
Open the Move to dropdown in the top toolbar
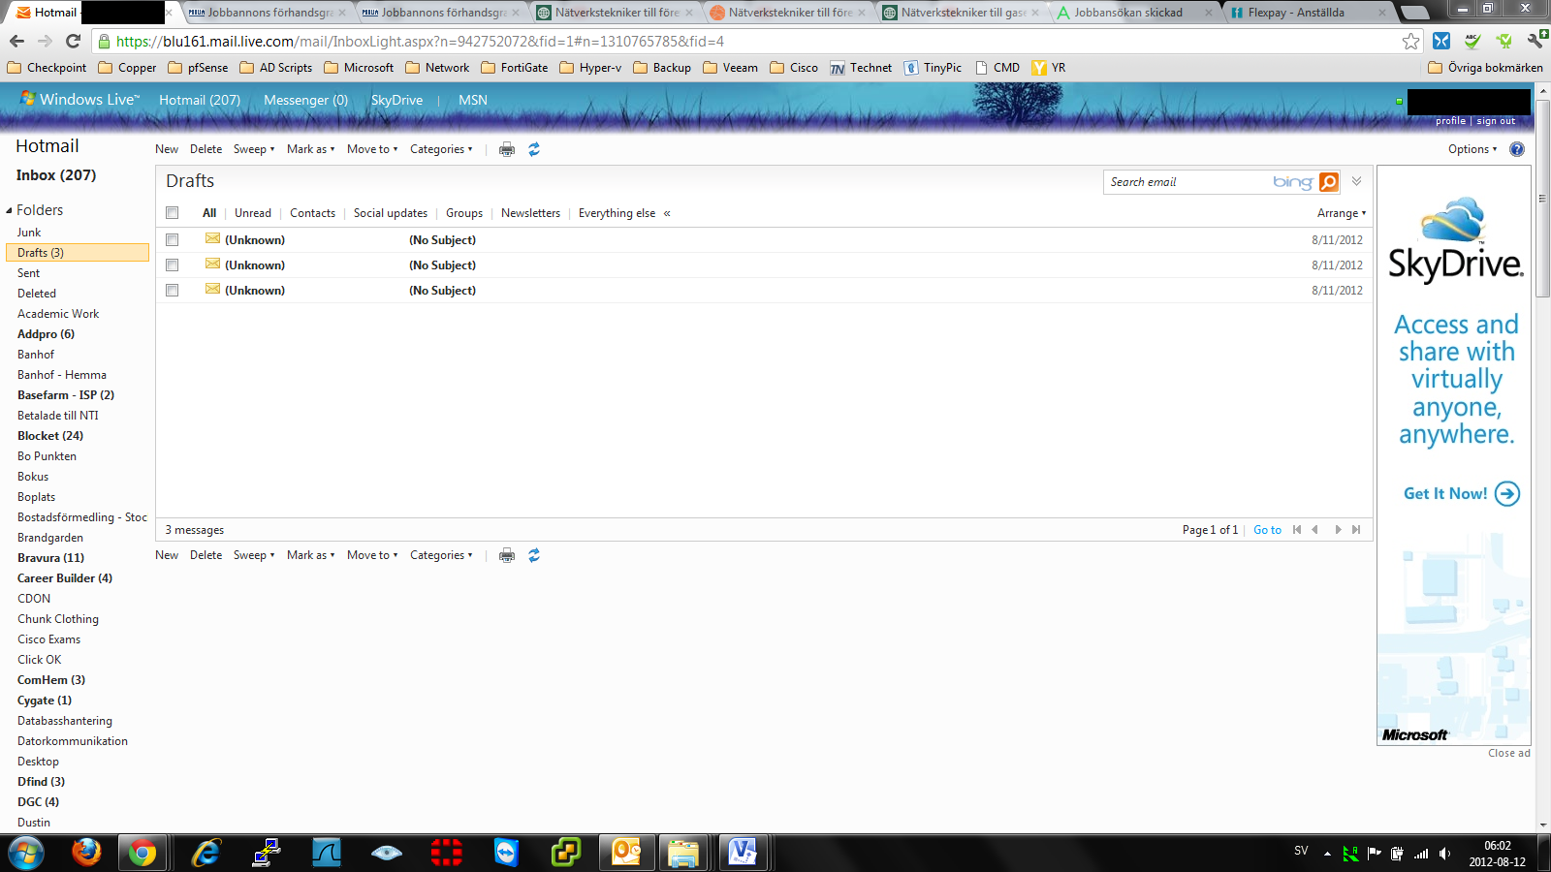tap(373, 149)
